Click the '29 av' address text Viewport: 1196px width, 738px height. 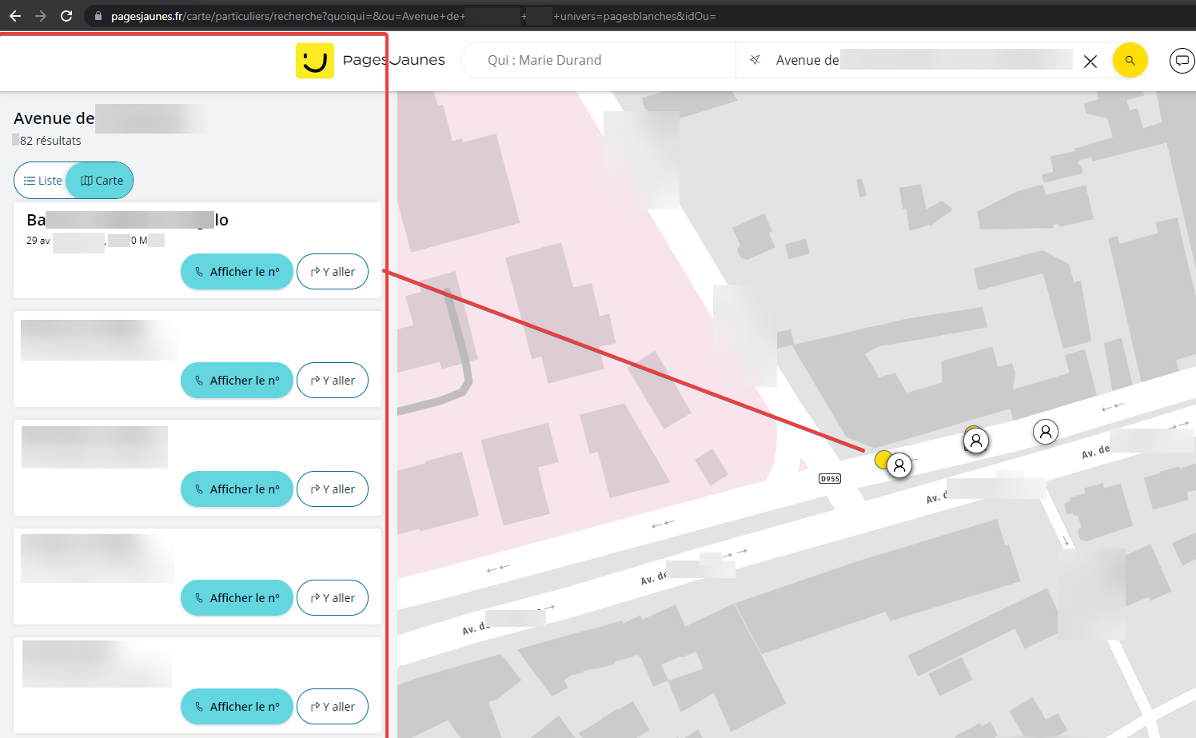pos(38,240)
